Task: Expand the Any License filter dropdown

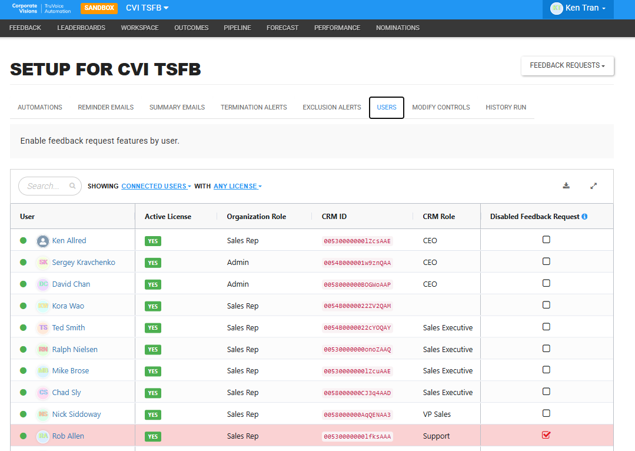Action: pyautogui.click(x=238, y=186)
